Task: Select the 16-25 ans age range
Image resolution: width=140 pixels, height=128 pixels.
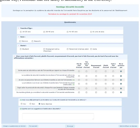Action: (x=21, y=32)
